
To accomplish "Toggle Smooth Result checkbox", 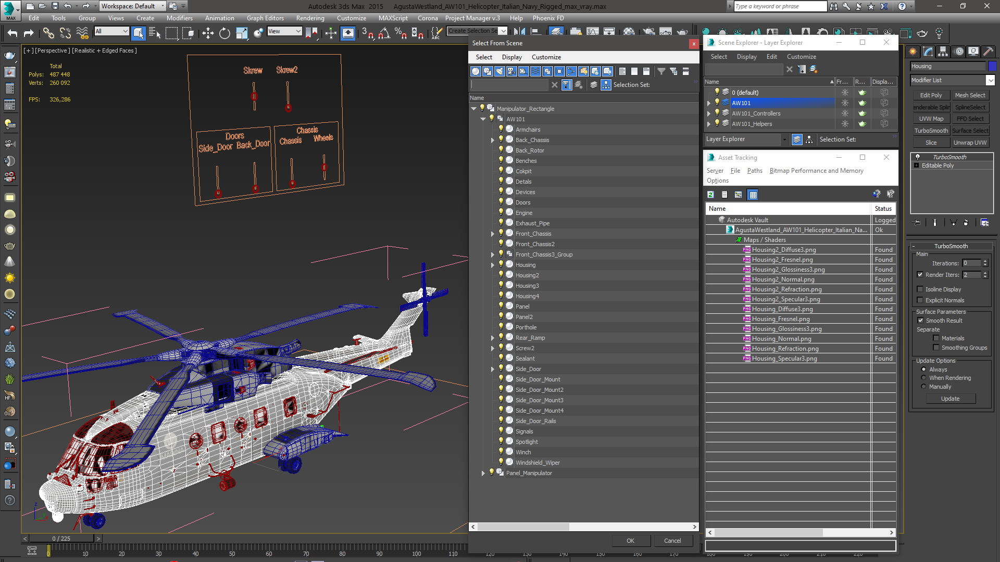I will (x=920, y=321).
